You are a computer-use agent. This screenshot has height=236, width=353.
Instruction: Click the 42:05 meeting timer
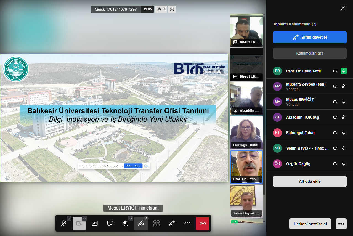tap(148, 9)
